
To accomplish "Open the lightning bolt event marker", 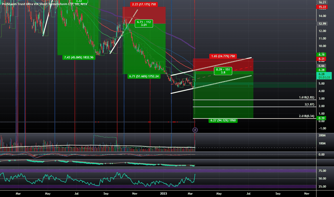I will click(195, 130).
